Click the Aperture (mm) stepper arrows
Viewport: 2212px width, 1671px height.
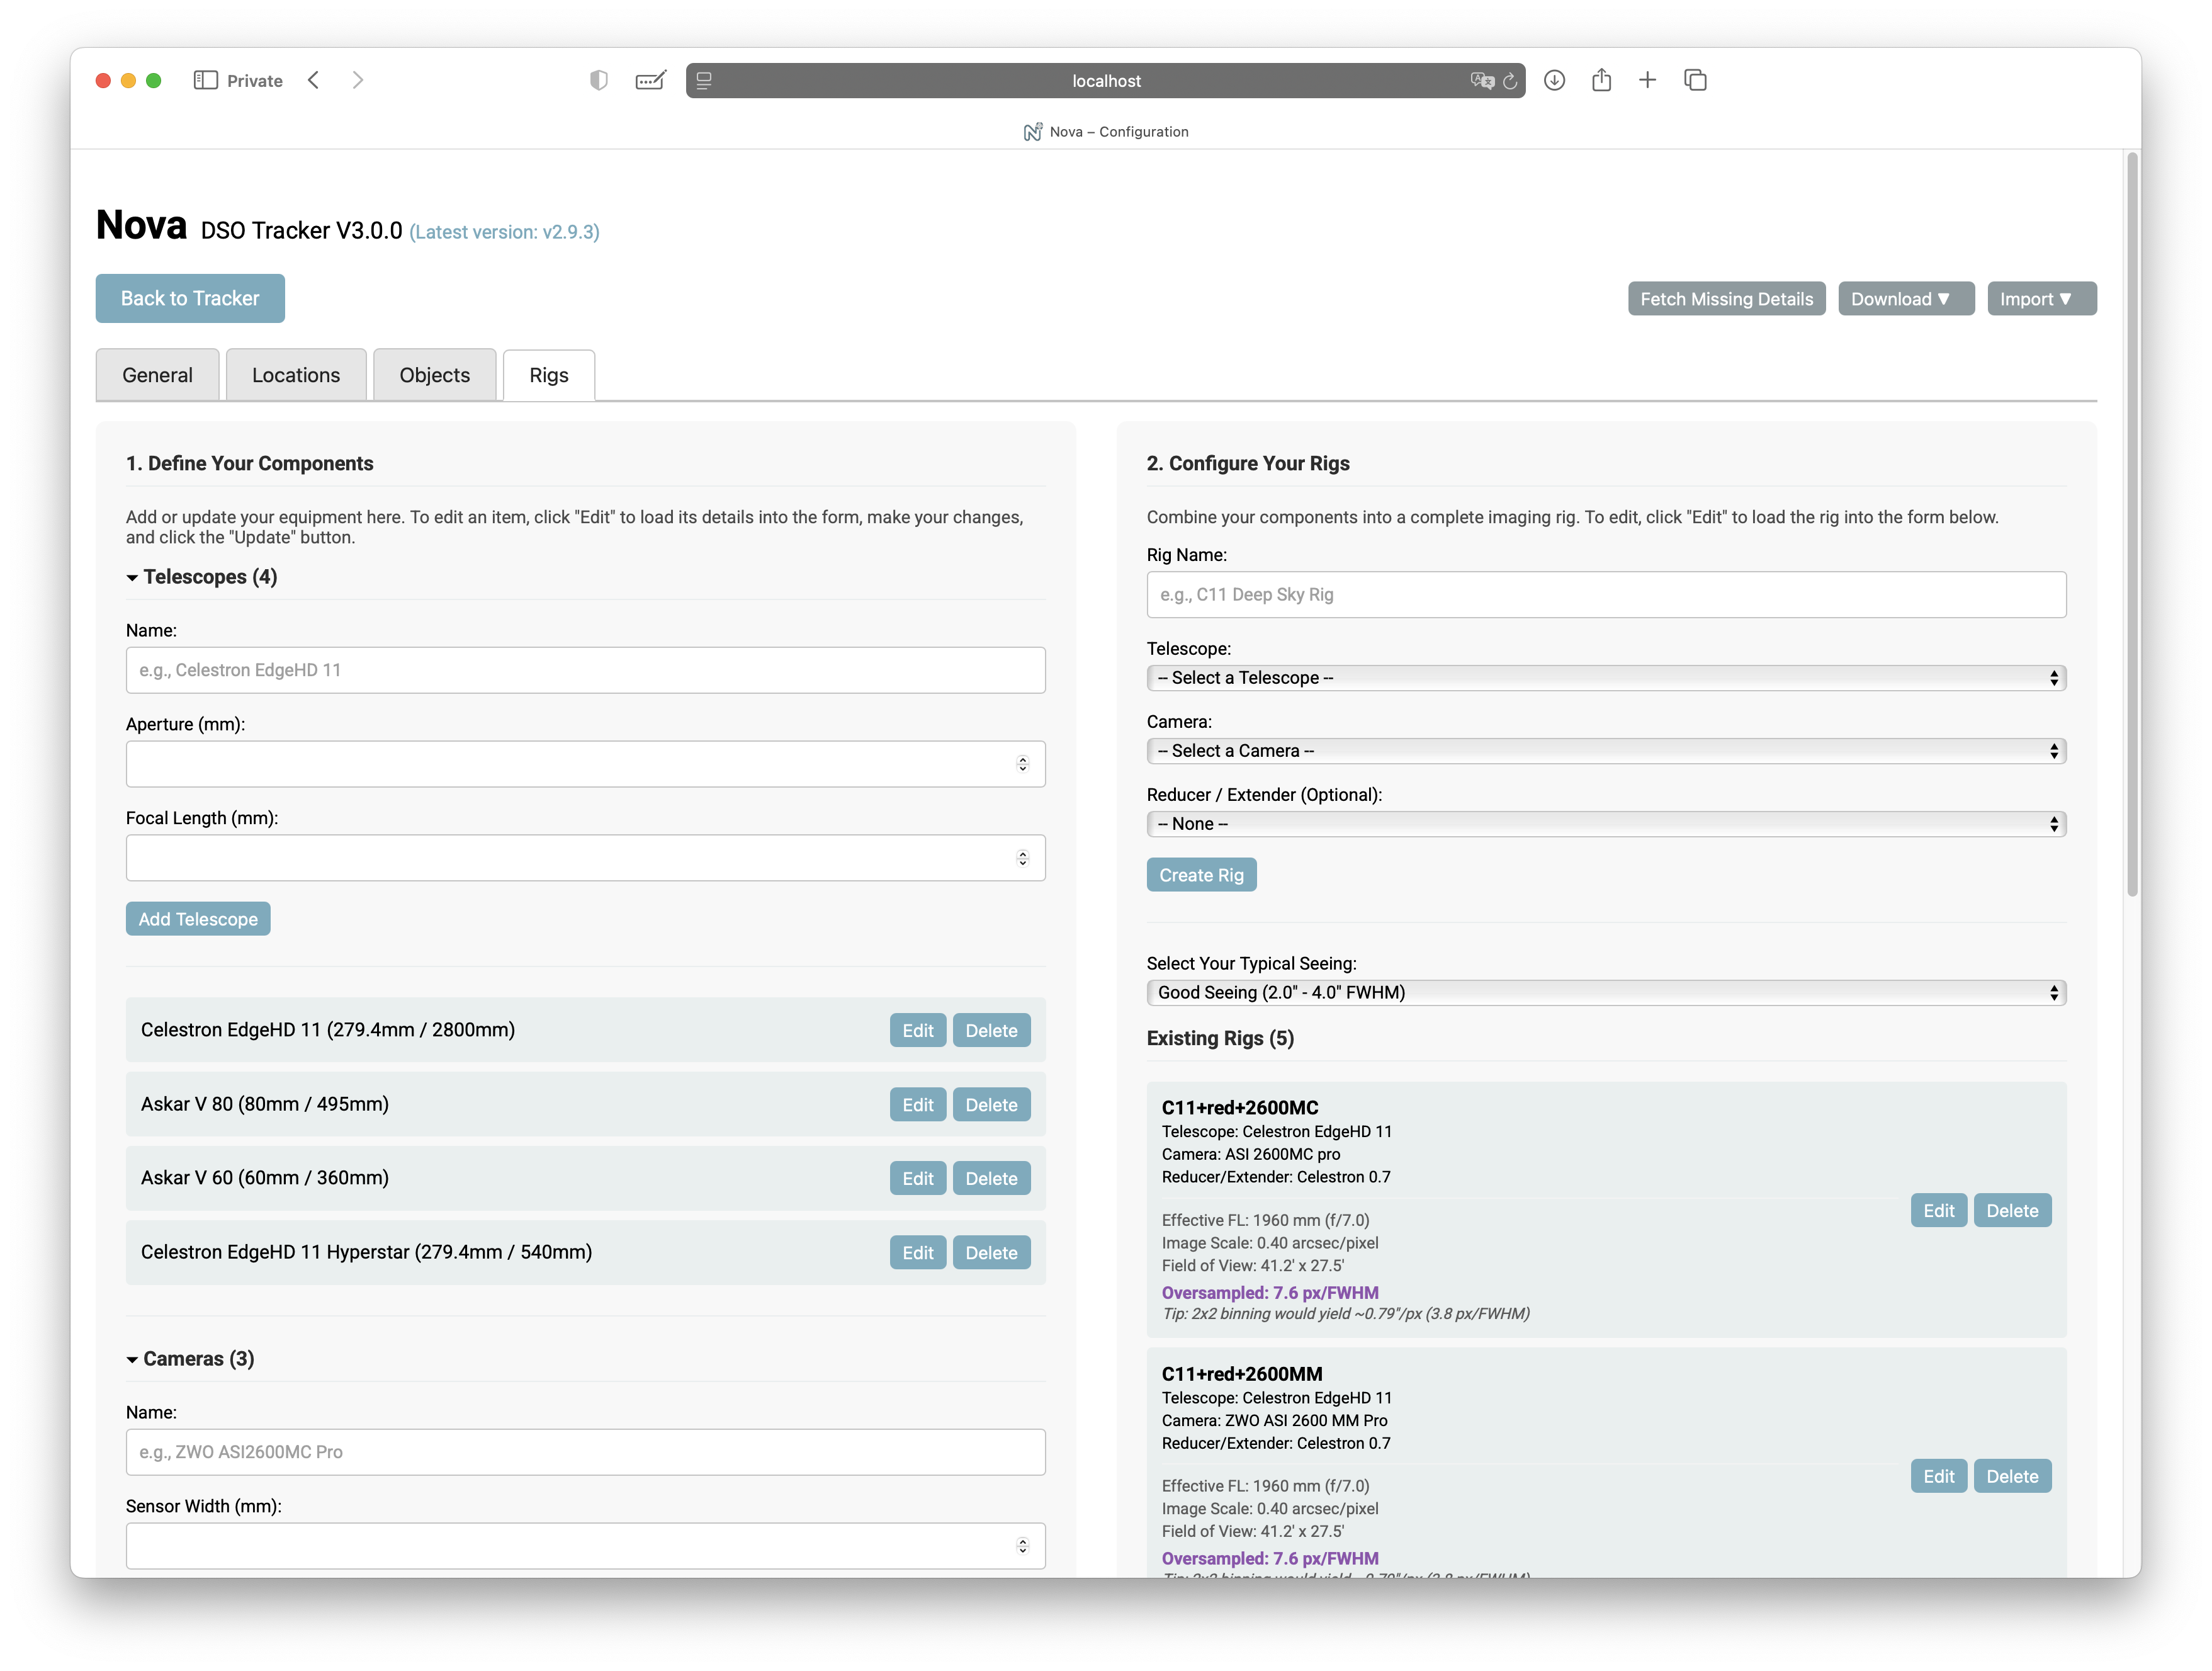pyautogui.click(x=1022, y=764)
